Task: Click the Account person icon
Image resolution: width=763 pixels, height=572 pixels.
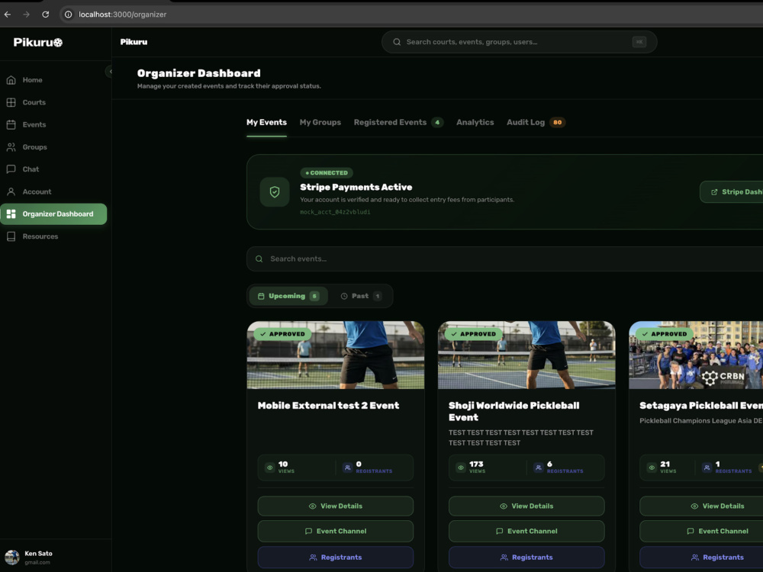Action: click(11, 191)
